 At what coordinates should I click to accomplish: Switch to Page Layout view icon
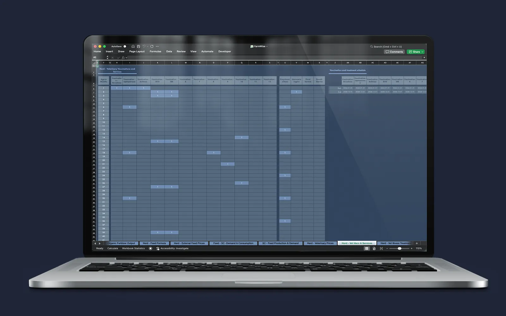point(374,248)
